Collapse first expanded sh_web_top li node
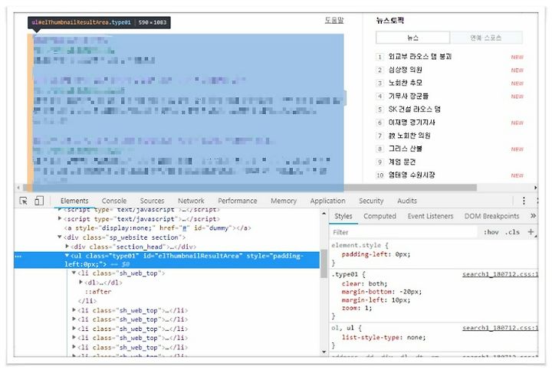552x370 pixels. coord(74,273)
